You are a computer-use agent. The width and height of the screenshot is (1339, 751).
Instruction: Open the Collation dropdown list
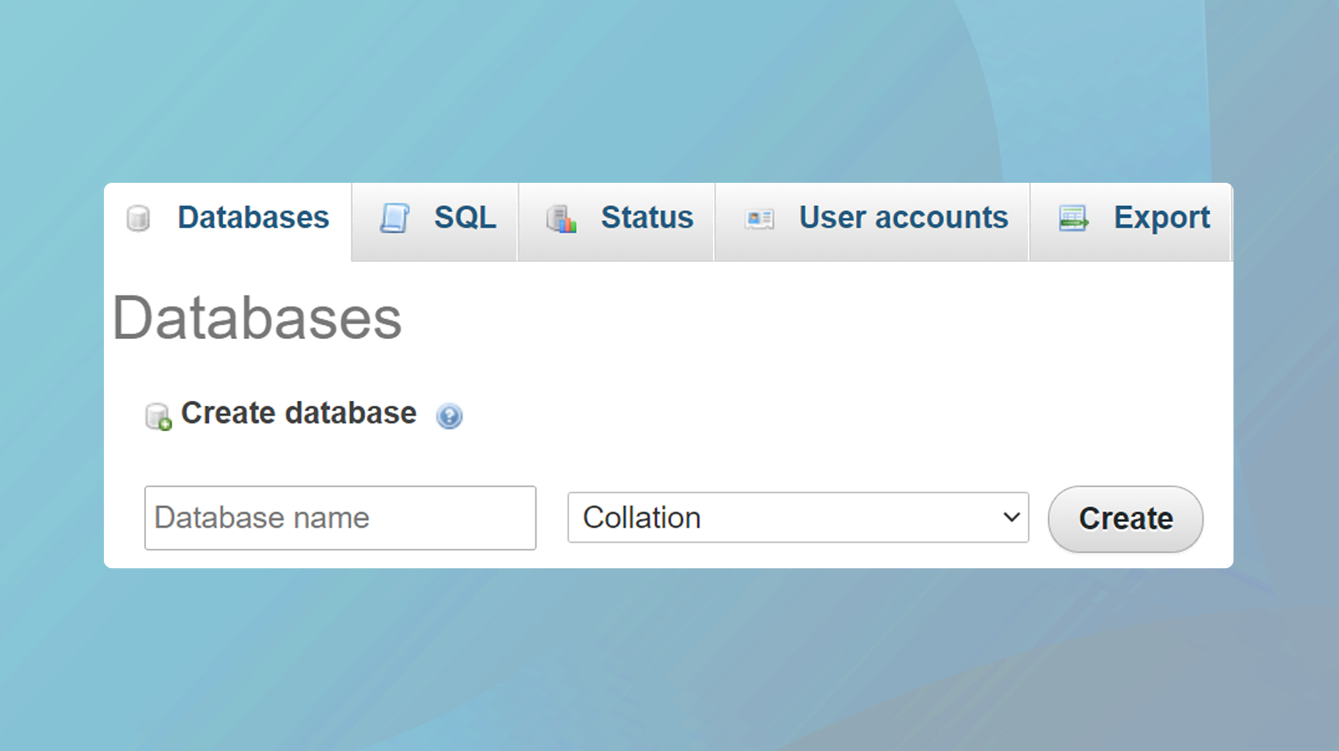[x=785, y=518]
